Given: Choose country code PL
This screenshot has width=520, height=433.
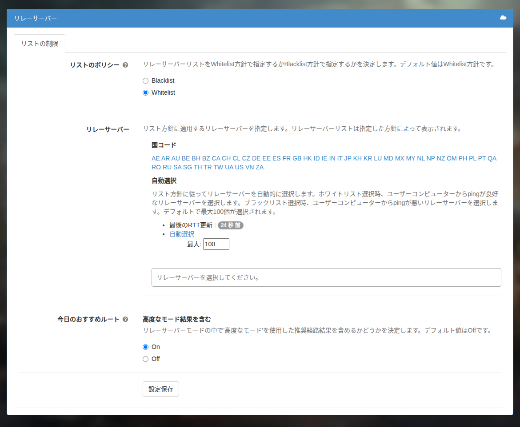Looking at the screenshot, I should coord(472,158).
